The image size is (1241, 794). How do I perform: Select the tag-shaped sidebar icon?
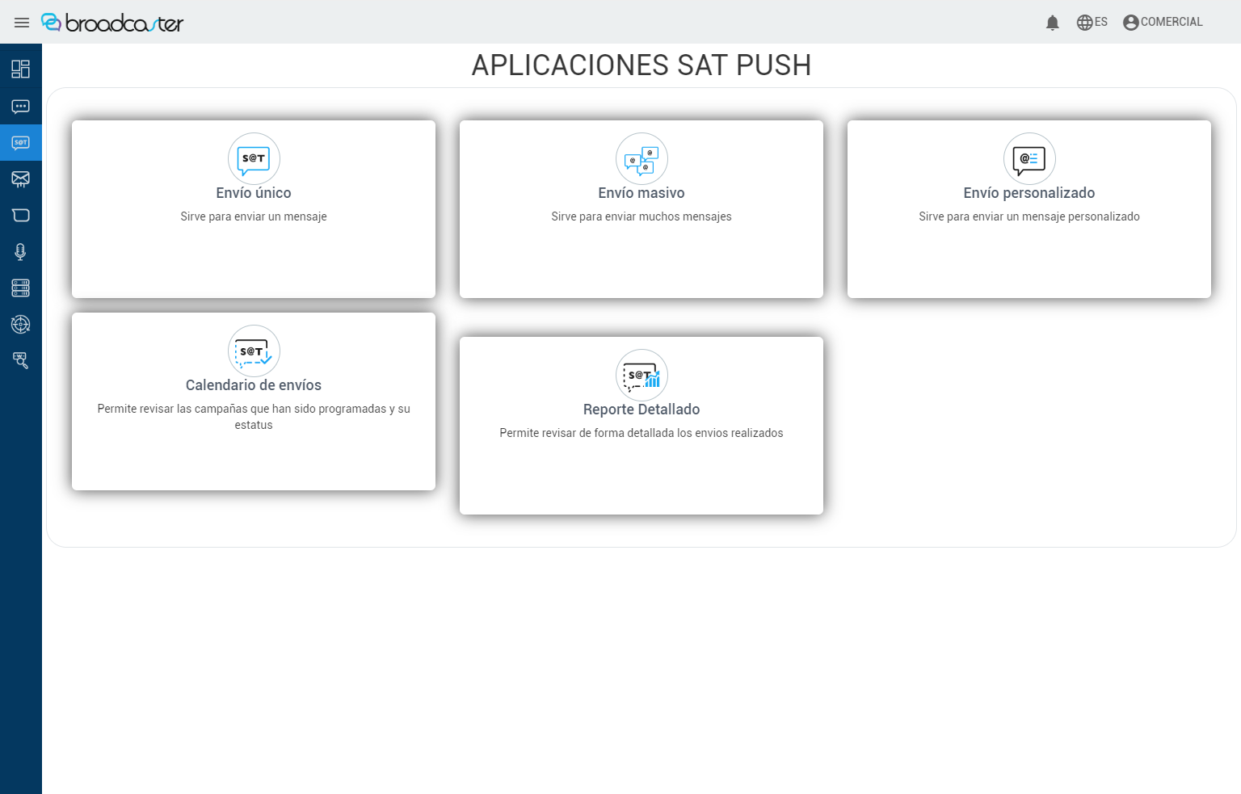[20, 215]
